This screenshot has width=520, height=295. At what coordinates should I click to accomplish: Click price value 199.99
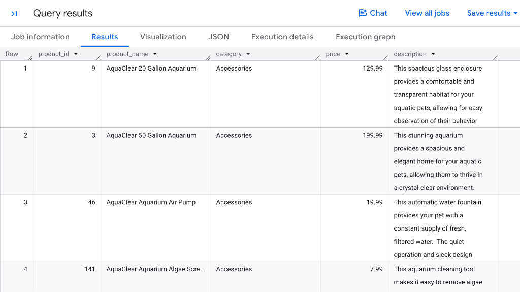click(x=372, y=136)
